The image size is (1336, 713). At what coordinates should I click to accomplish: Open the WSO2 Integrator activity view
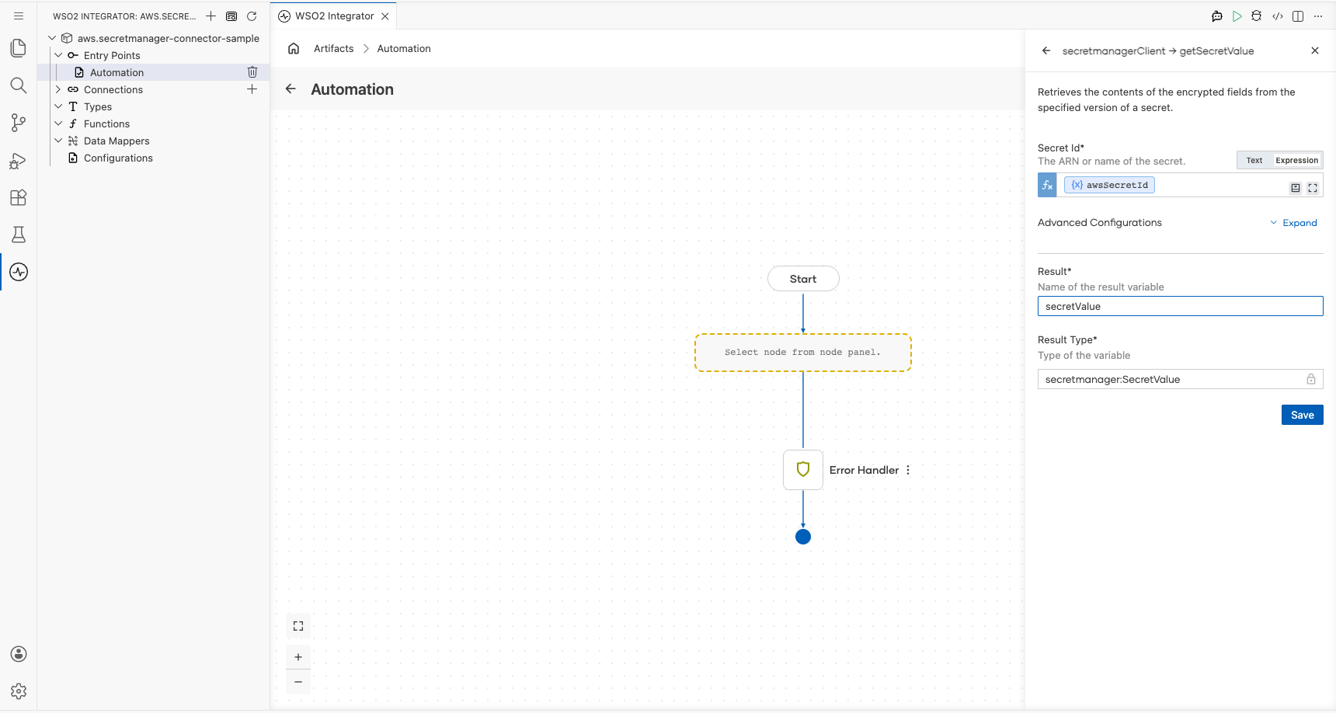(x=19, y=272)
